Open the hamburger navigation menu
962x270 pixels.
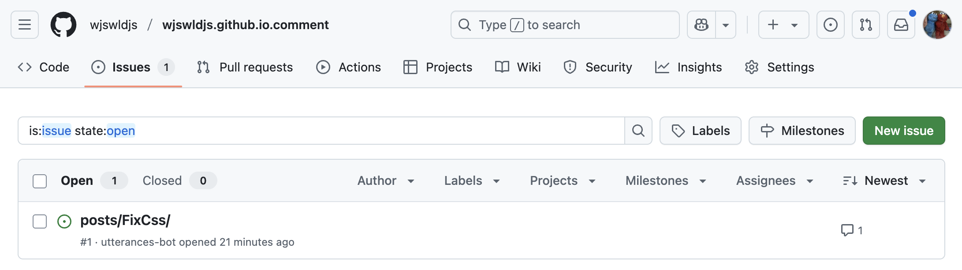click(x=25, y=25)
